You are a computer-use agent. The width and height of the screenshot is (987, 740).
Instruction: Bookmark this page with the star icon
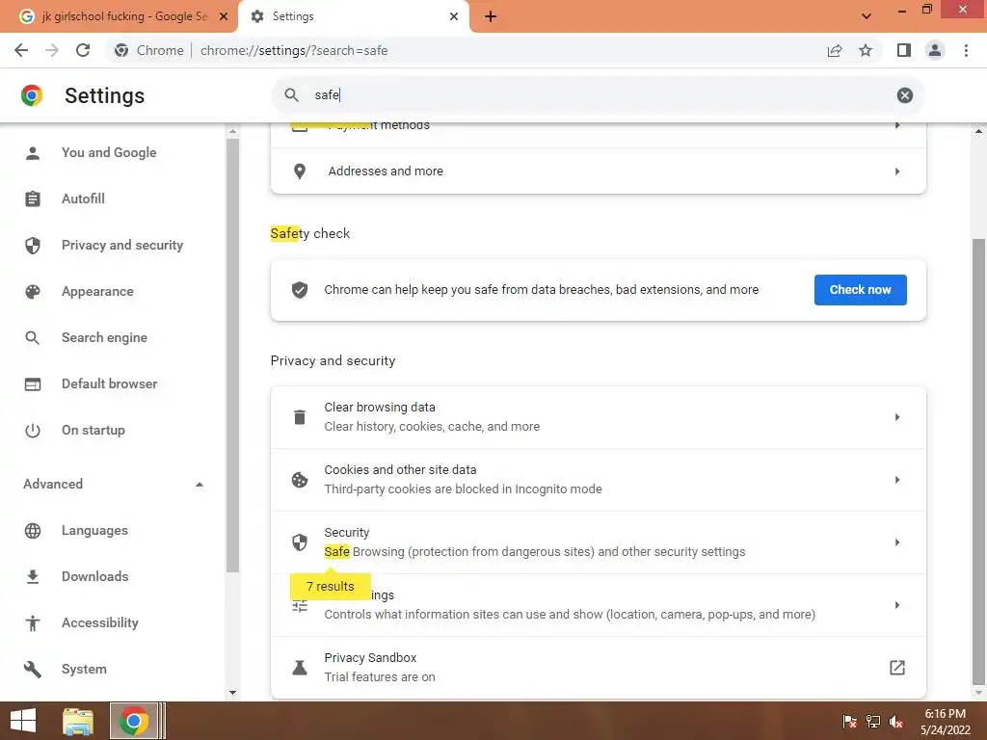[x=866, y=50]
